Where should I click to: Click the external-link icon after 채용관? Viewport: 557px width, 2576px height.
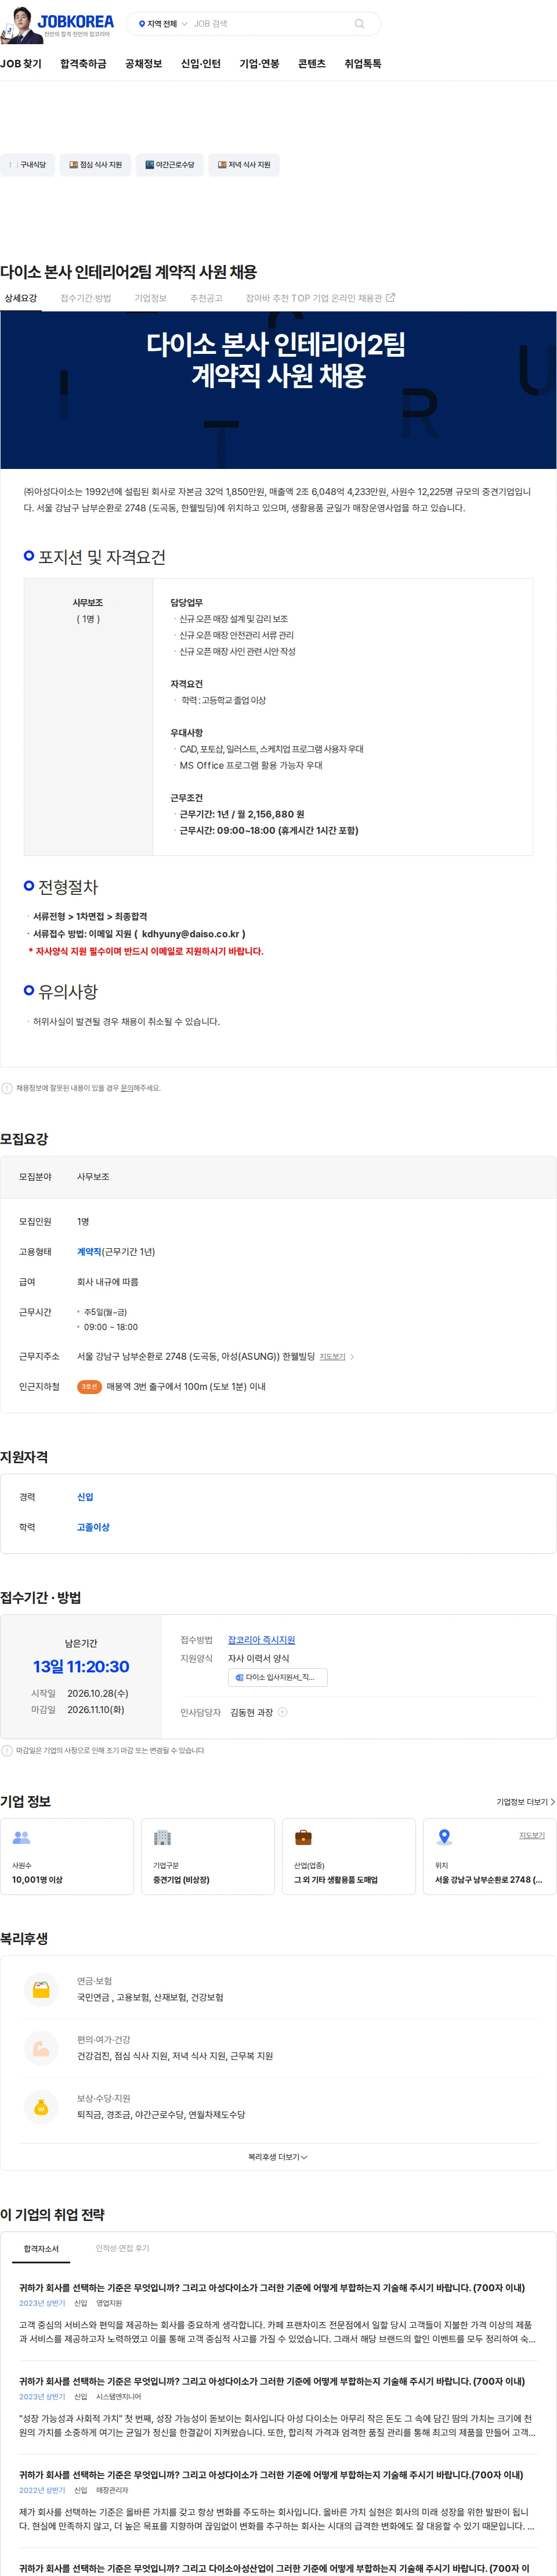390,298
